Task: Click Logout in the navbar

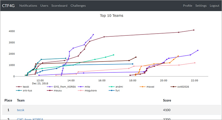Action: point(215,6)
